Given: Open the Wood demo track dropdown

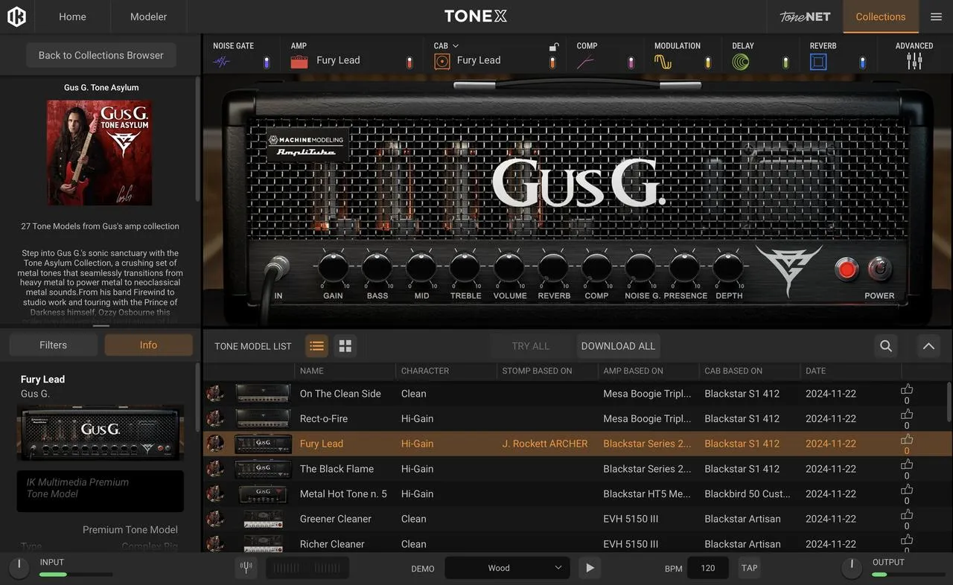Looking at the screenshot, I should tap(507, 568).
